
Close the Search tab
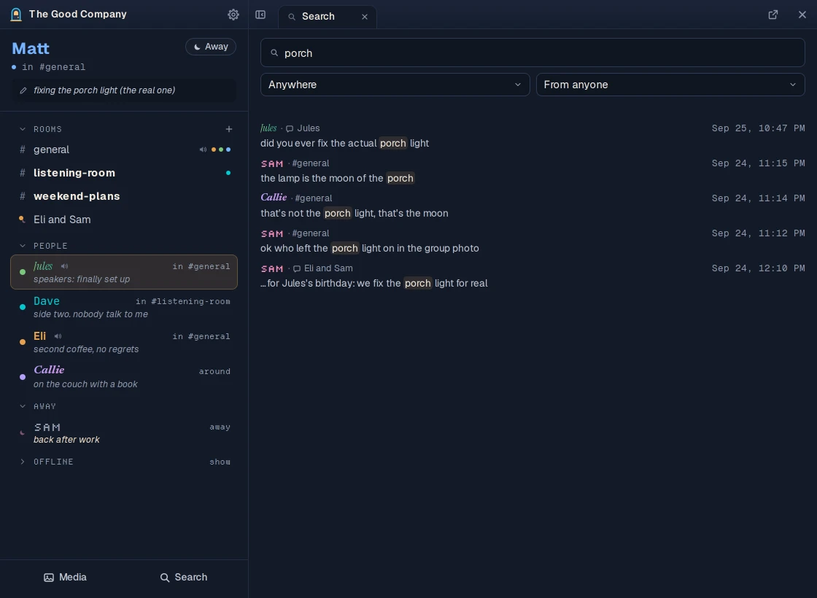365,17
